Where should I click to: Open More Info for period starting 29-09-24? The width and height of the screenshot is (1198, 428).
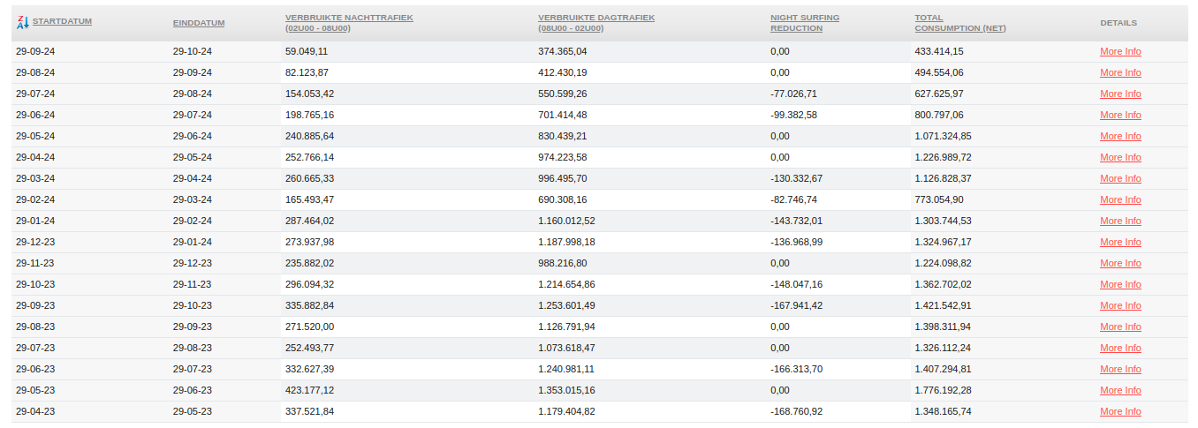pyautogui.click(x=1120, y=51)
